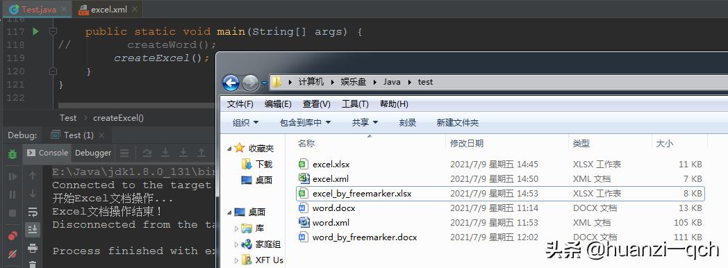Open the 工具(T) menu
This screenshot has height=268, width=728.
pyautogui.click(x=355, y=104)
